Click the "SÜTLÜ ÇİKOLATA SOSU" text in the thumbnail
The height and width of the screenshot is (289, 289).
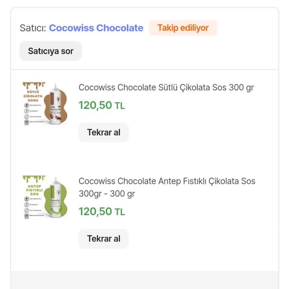[x=33, y=96]
